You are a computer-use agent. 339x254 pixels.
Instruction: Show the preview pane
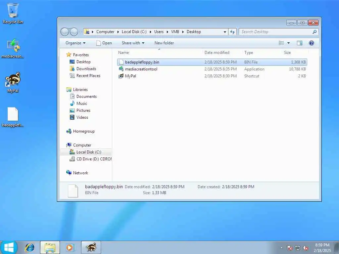click(299, 43)
